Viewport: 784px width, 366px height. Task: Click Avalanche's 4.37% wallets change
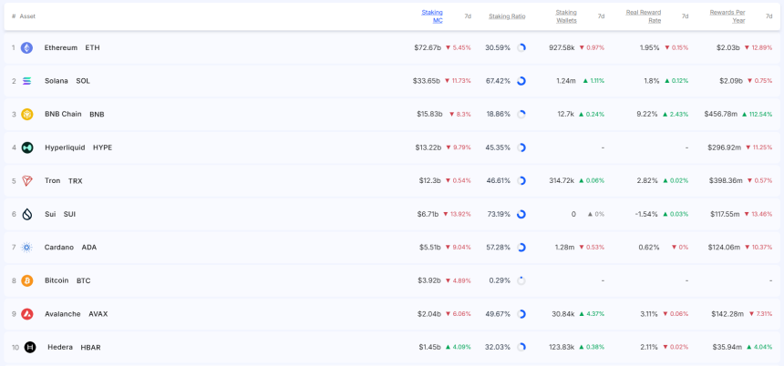coord(592,314)
